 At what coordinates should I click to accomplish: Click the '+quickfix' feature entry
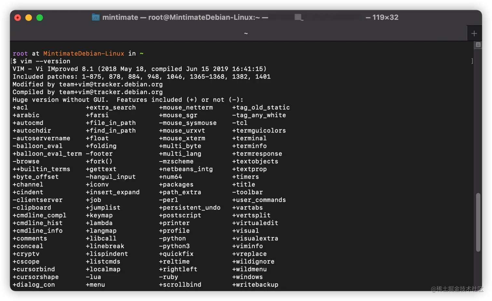pyautogui.click(x=176, y=254)
